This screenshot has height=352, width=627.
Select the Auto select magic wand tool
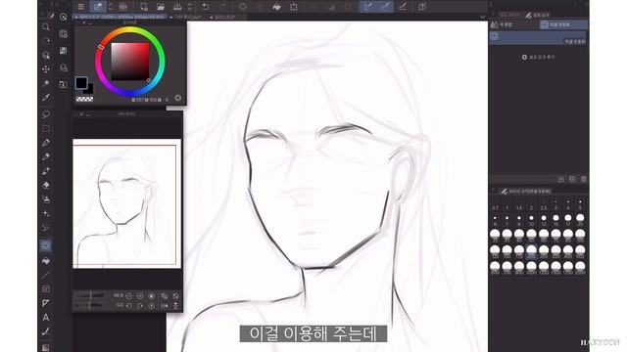coord(46,83)
